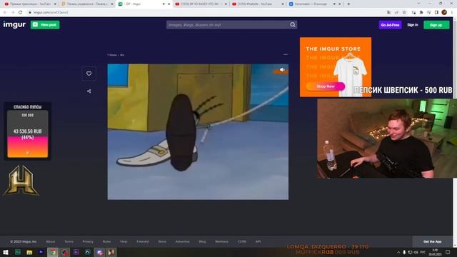This screenshot has width=457, height=257.
Task: Open the Wellness footer link
Action: tap(221, 241)
